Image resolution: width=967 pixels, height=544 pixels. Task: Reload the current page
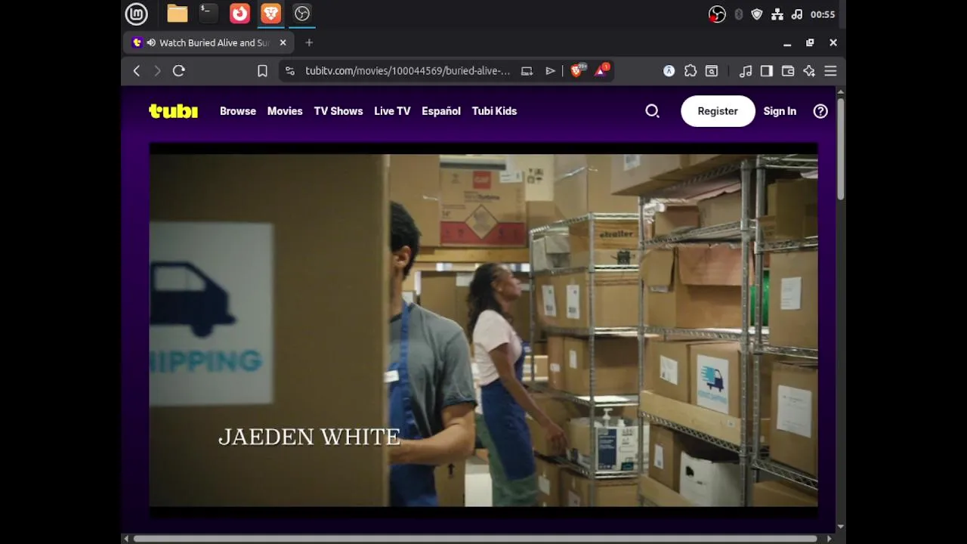[x=179, y=71]
